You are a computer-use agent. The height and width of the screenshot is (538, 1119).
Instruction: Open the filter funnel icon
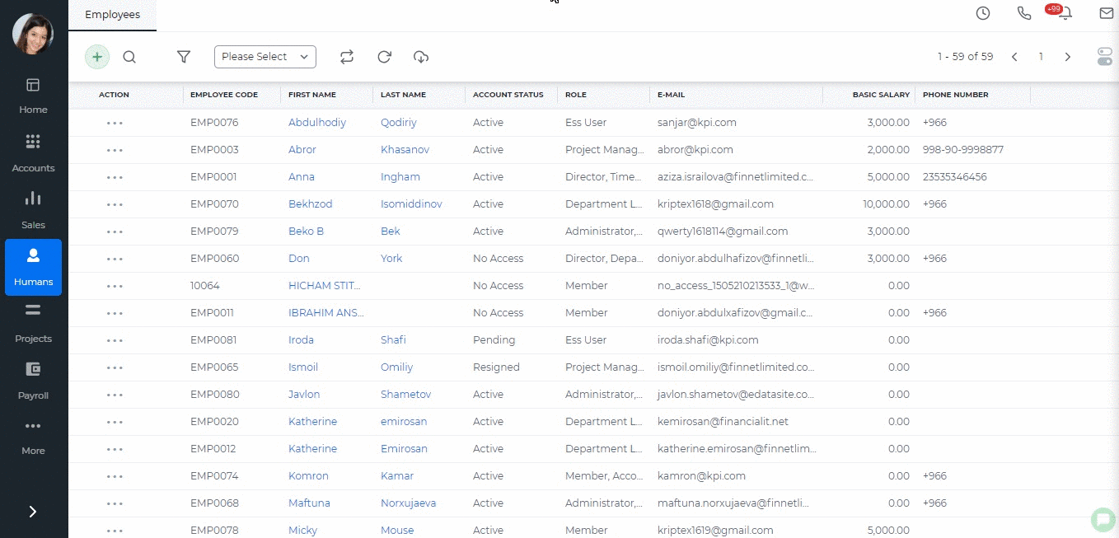point(184,57)
